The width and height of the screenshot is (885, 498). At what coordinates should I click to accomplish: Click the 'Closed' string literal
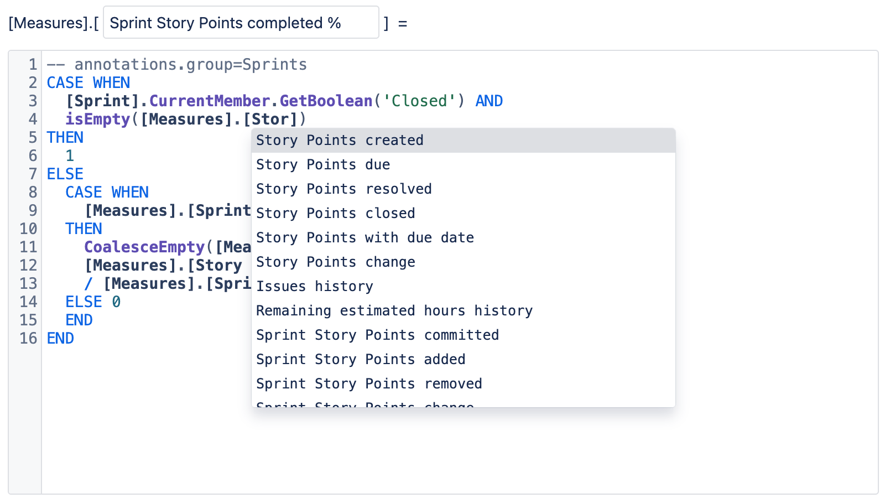tap(424, 101)
